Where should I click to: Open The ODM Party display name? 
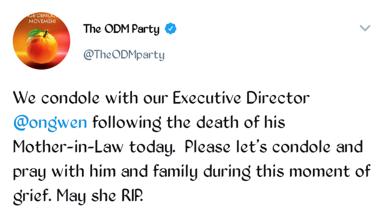click(x=121, y=29)
